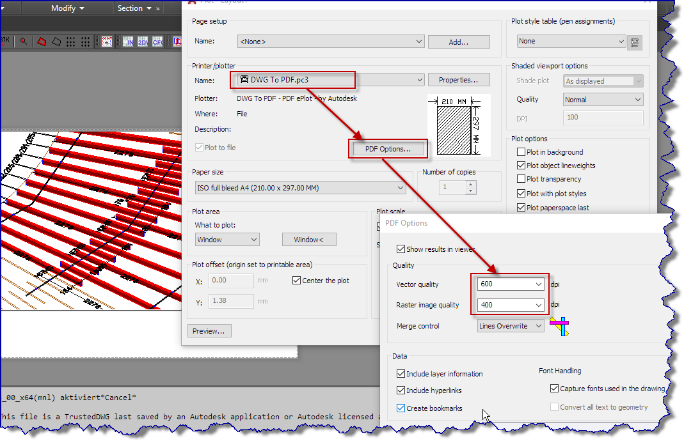Select the magnifier zoom tool
Screen dimensions: 684x441
[x=24, y=41]
